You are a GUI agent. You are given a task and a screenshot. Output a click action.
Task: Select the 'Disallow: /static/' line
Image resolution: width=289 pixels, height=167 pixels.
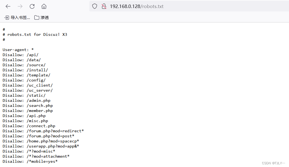click(24, 95)
